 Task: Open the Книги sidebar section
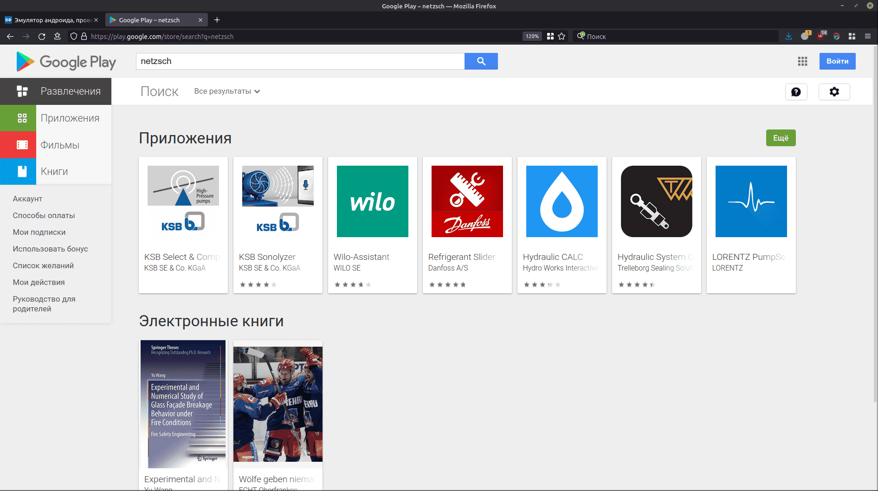[56, 172]
